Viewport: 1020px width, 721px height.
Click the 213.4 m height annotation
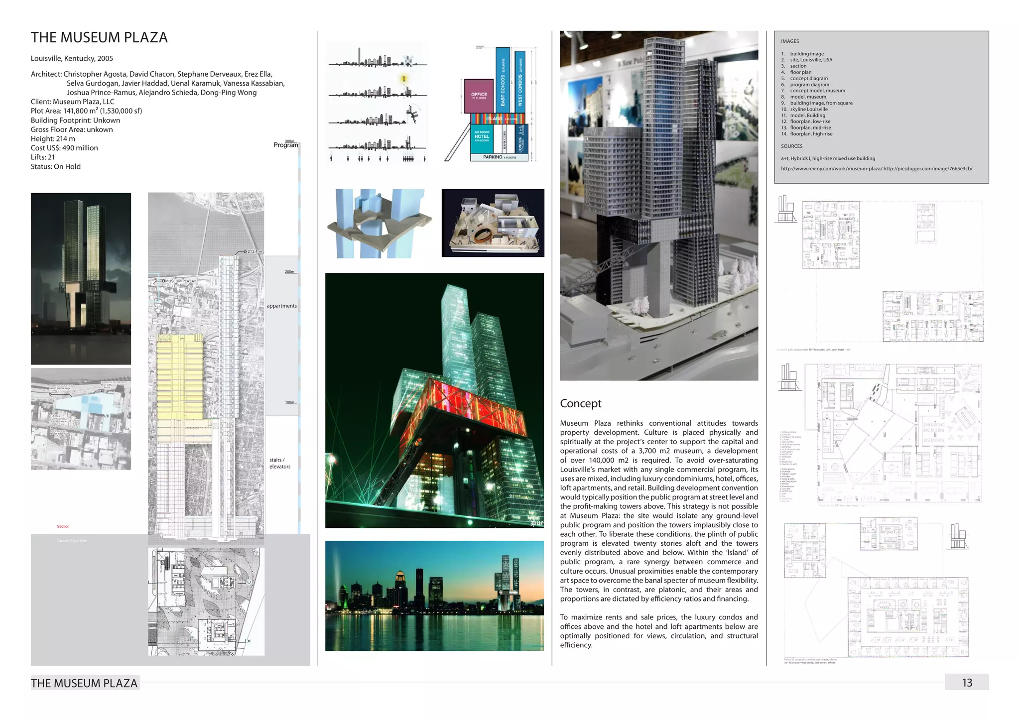pos(254,251)
